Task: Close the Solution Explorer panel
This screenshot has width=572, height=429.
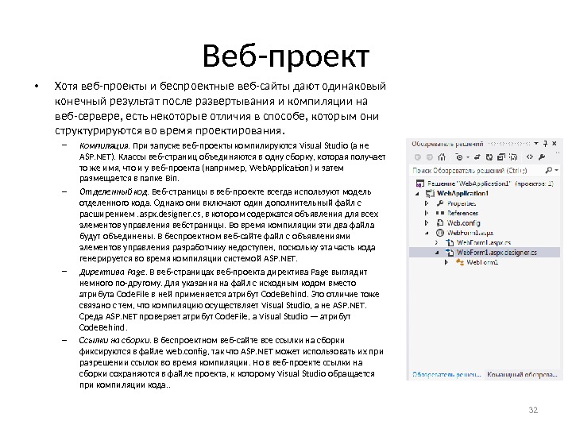Action: pyautogui.click(x=555, y=143)
